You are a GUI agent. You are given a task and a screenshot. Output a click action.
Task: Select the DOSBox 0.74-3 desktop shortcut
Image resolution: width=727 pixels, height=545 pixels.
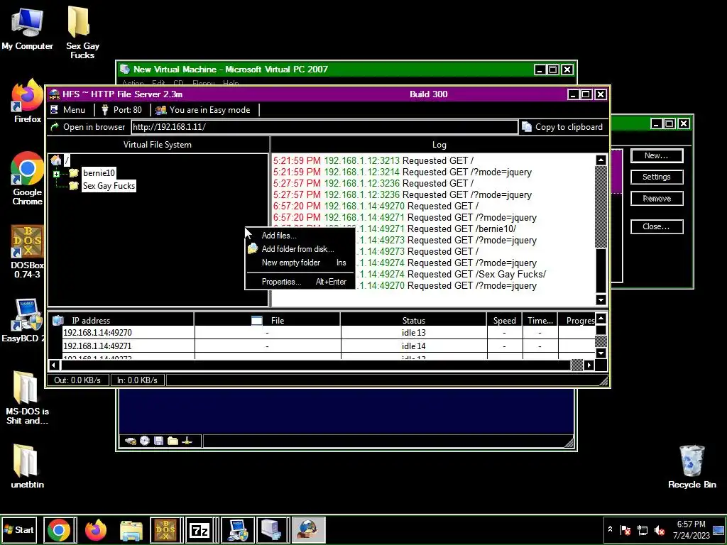[28, 252]
